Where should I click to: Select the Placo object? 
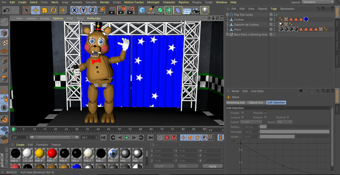[238, 29]
